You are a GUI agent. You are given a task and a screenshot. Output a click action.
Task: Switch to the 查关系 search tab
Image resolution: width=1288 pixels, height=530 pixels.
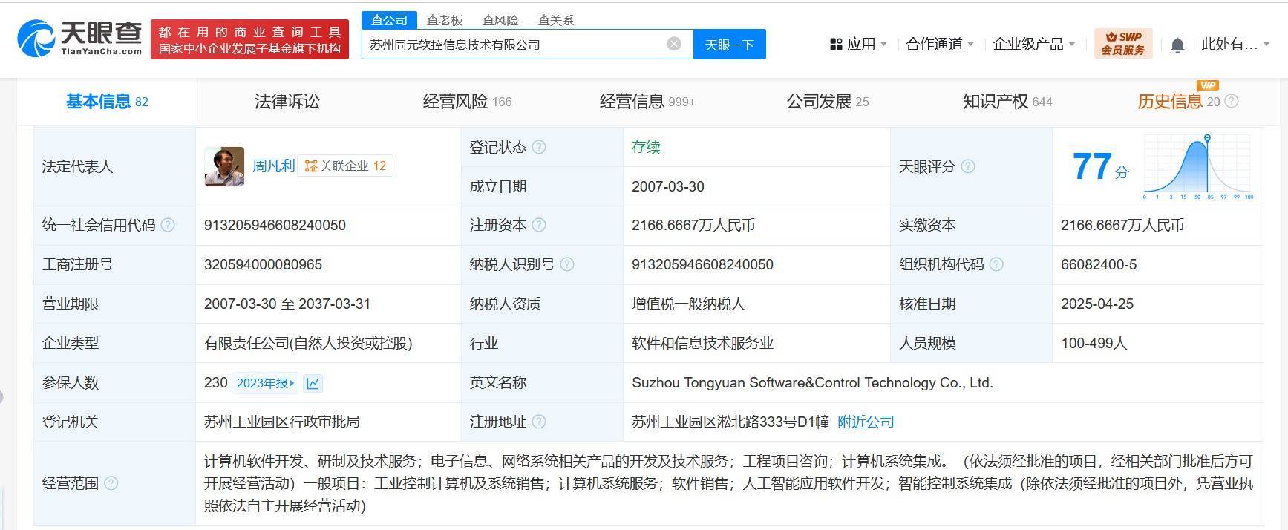[556, 20]
